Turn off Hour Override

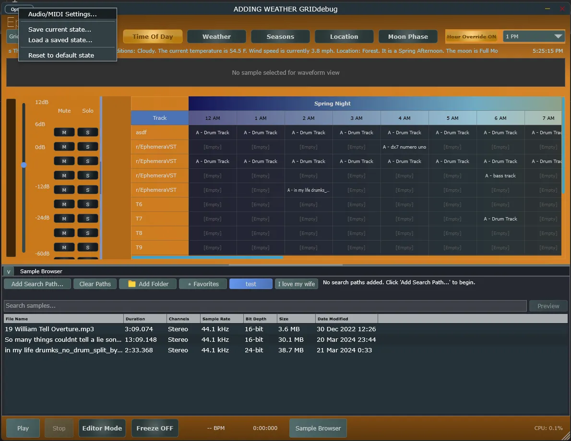click(472, 36)
